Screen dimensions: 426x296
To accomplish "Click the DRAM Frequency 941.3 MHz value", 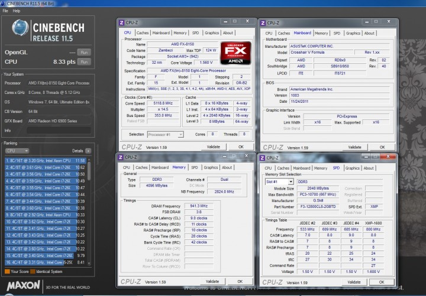I will (x=199, y=206).
